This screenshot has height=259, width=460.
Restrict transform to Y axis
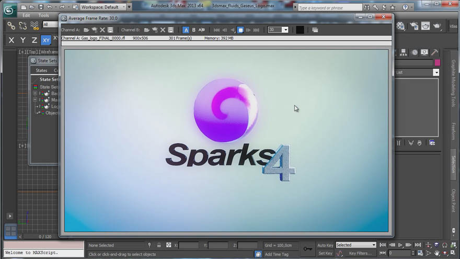23,40
